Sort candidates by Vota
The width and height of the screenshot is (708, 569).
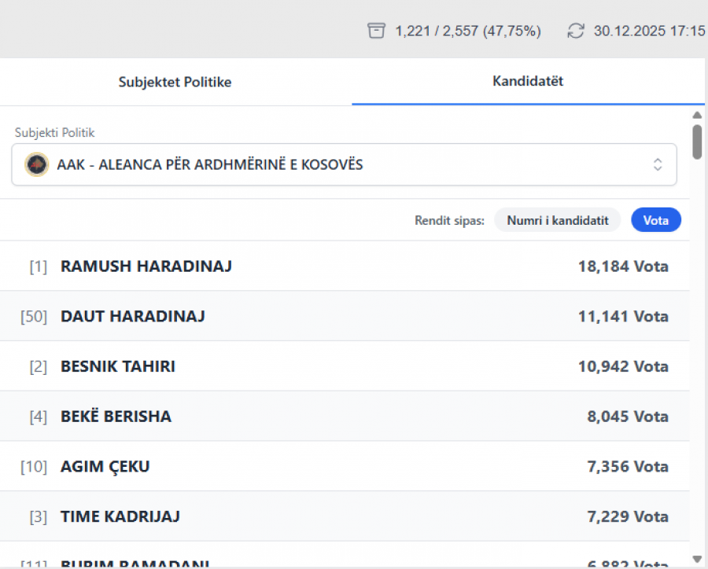655,220
